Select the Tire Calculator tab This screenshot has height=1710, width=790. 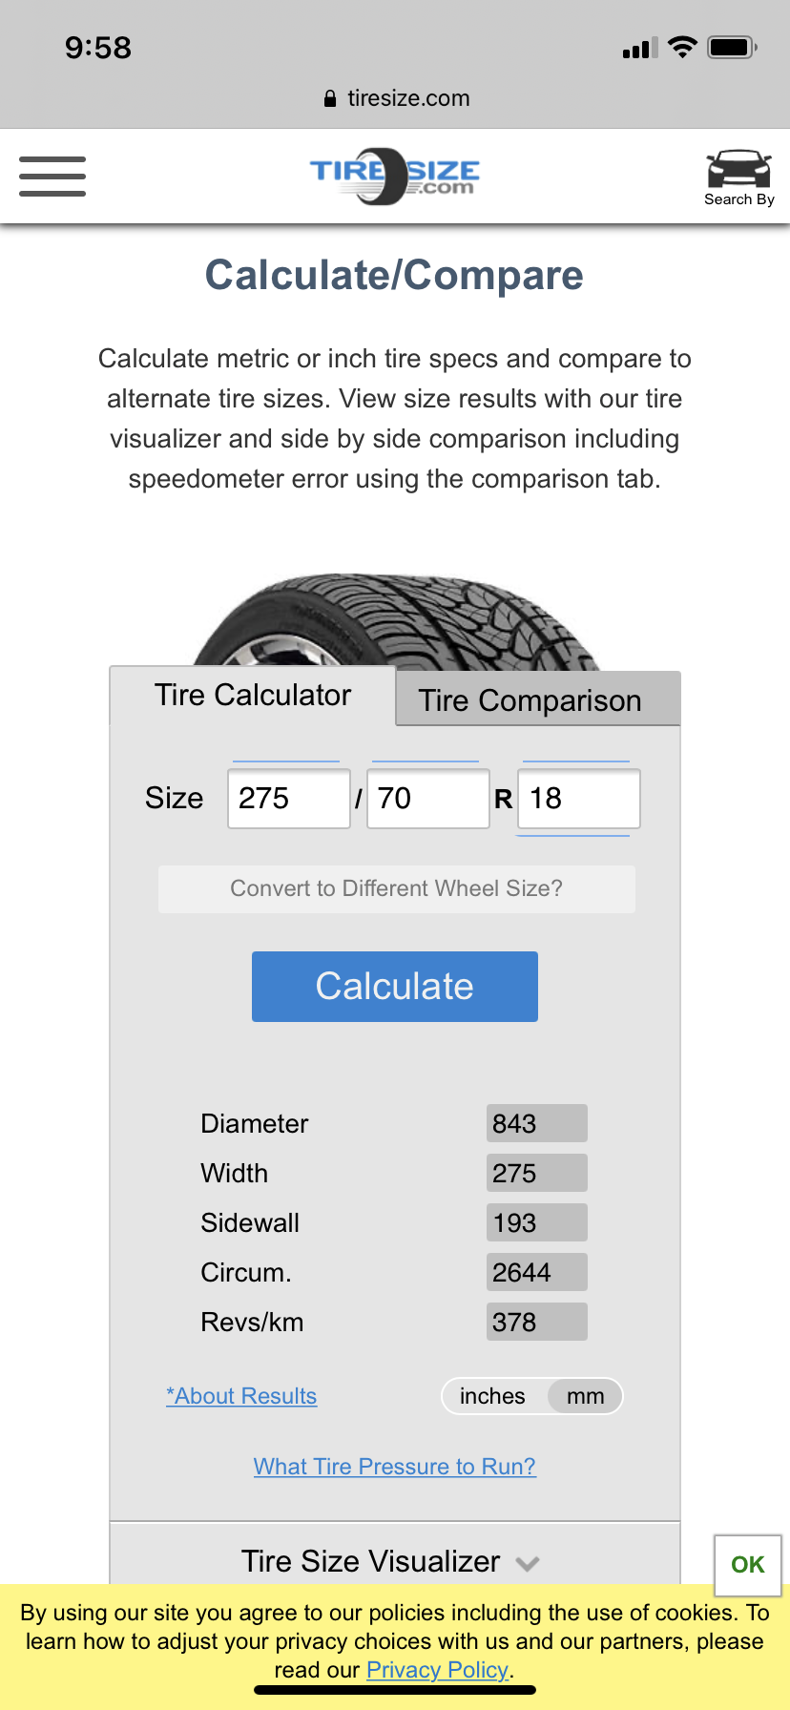pos(251,695)
